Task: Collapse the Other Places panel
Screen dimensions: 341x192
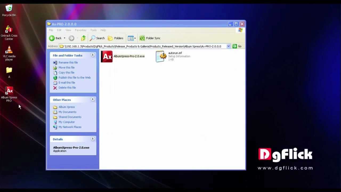Action: click(x=93, y=99)
